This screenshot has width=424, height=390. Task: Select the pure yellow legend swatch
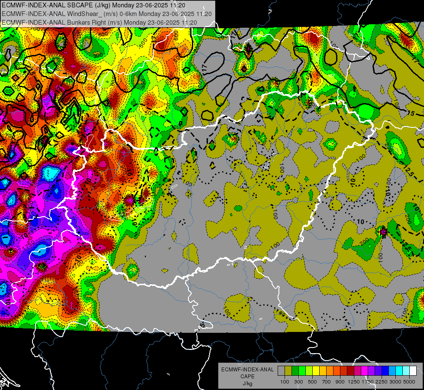pos(316,371)
